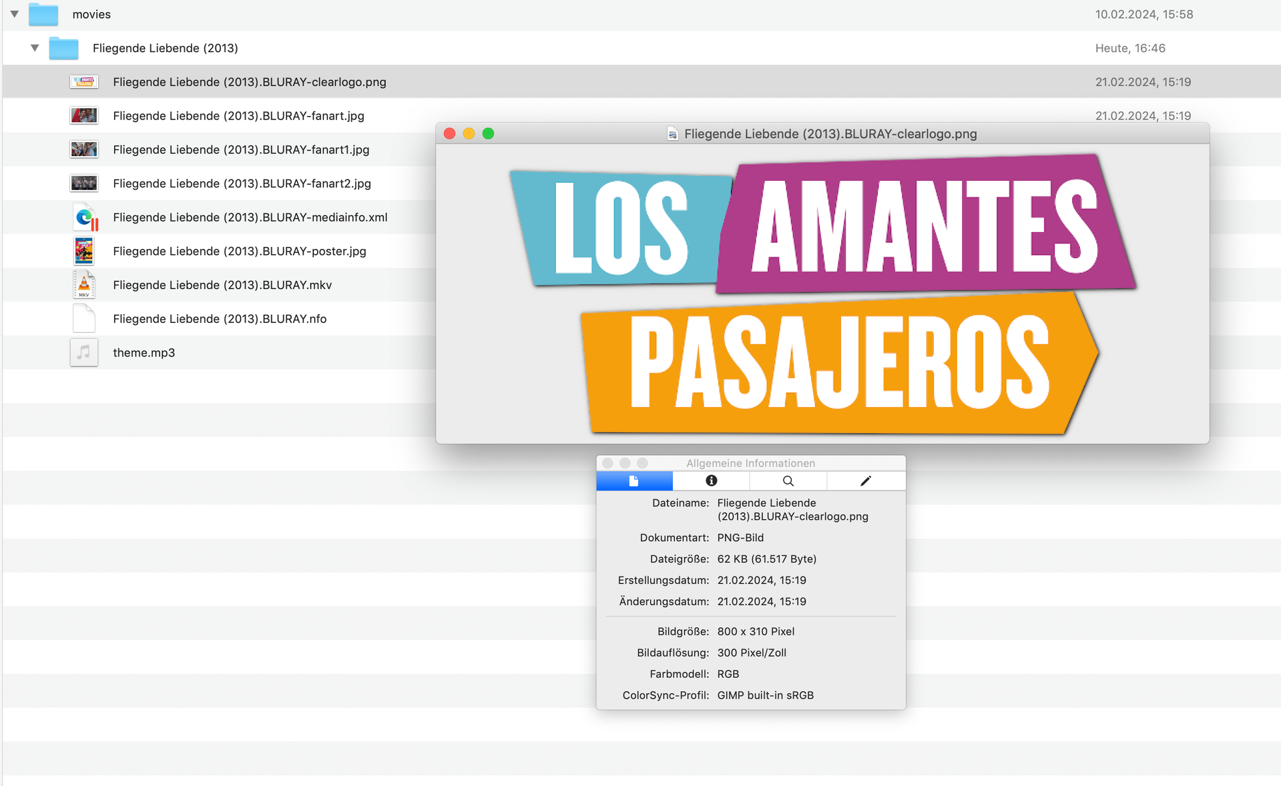Click the music note icon of theme.mp3

point(84,352)
